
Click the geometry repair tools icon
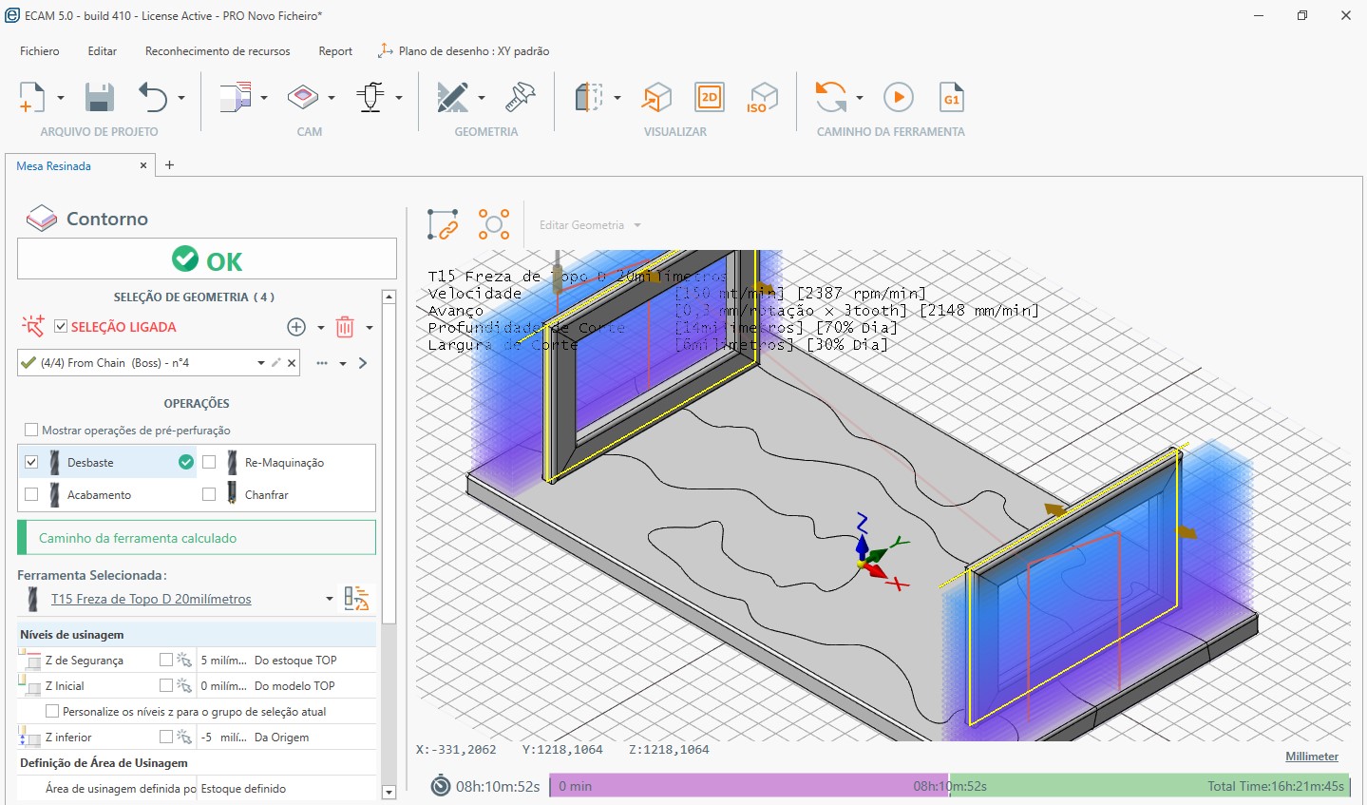(521, 97)
